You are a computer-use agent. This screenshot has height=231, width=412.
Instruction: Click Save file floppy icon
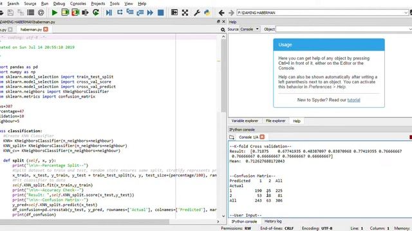click(x=10, y=12)
